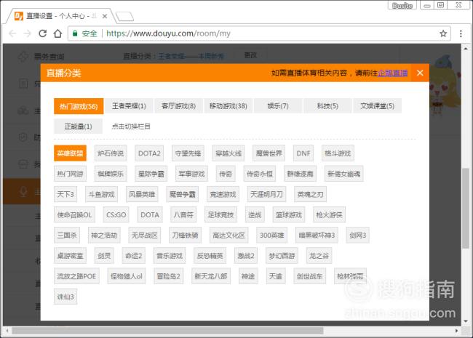Screen dimensions: 473x338
Task: Select the 棋牌娱乐 category
Action: [x=111, y=174]
